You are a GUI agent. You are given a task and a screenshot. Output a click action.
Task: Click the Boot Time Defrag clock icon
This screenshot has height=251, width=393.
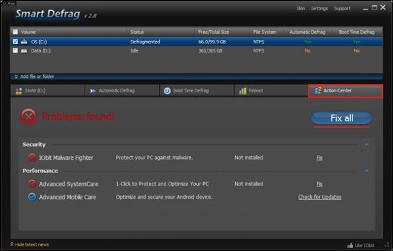tap(167, 91)
